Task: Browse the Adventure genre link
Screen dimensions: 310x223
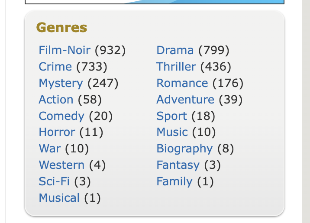Action: coord(185,100)
